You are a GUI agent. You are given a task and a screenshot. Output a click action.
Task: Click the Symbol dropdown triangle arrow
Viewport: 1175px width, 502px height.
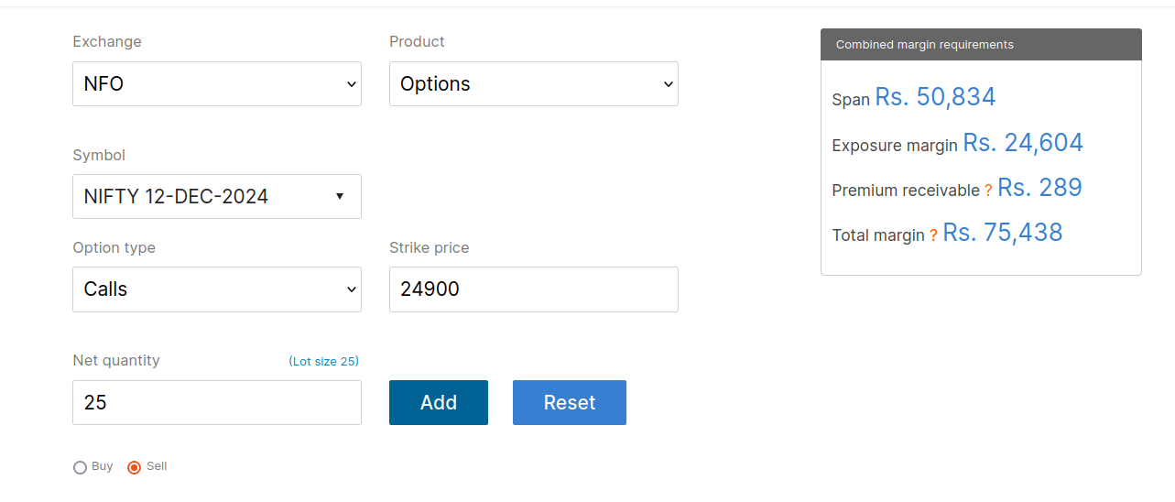[x=340, y=197]
